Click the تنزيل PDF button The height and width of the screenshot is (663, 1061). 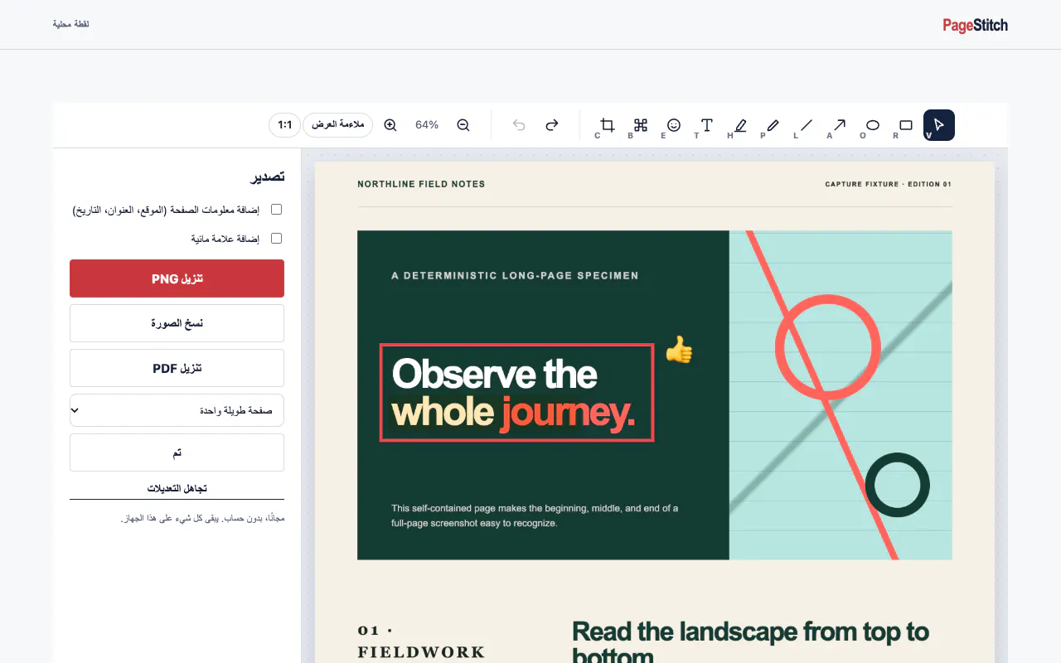(x=177, y=368)
